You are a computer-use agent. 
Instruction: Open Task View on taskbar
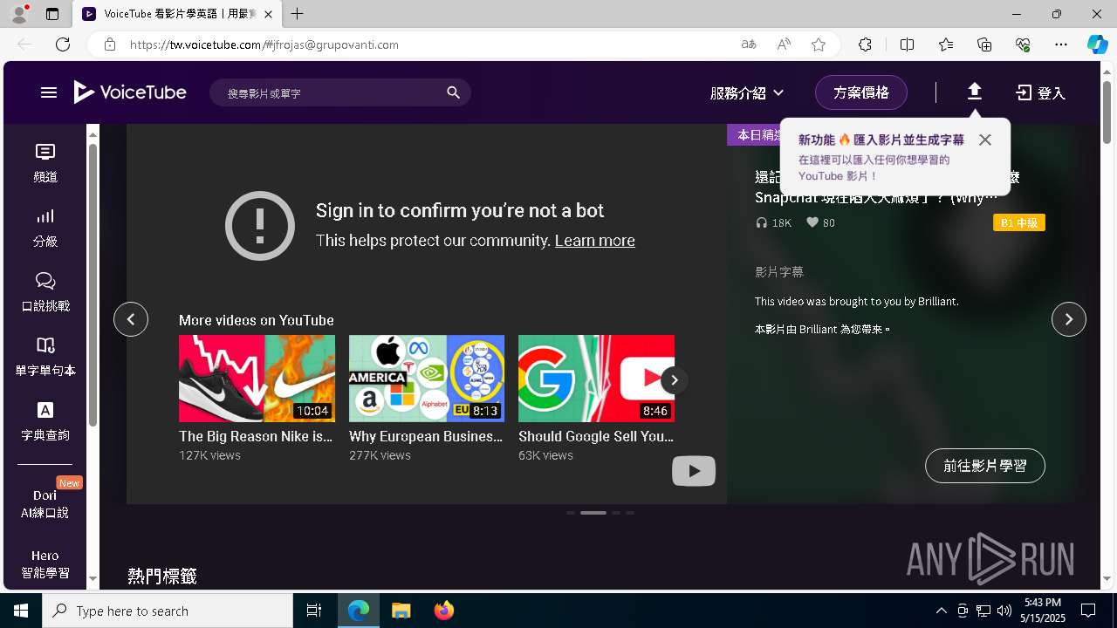(x=314, y=611)
